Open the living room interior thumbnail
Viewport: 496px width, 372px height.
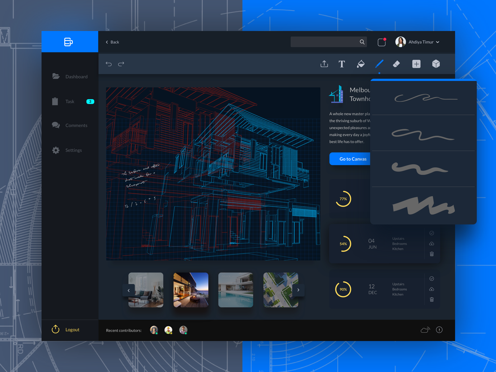[146, 290]
